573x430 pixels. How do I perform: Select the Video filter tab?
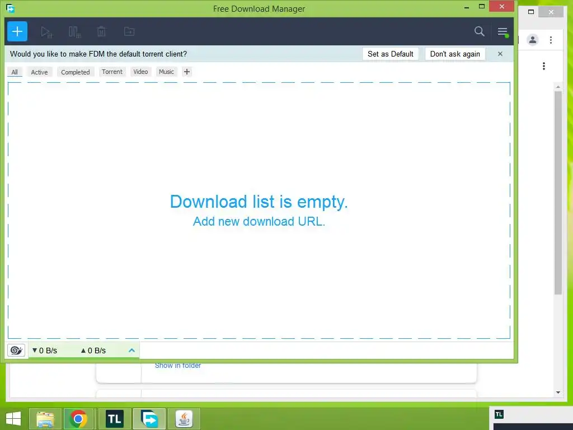click(x=140, y=72)
